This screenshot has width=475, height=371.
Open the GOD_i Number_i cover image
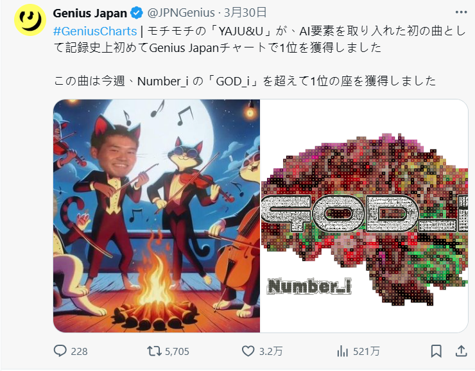[x=365, y=216]
